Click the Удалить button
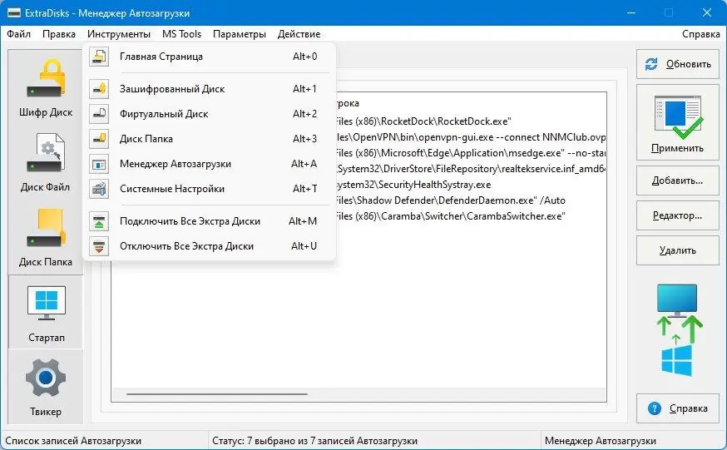The width and height of the screenshot is (727, 450). tap(677, 250)
